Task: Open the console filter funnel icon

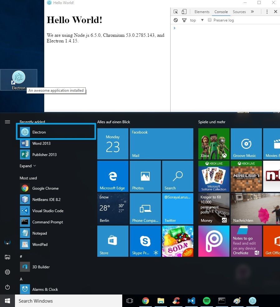Action: tap(184, 20)
